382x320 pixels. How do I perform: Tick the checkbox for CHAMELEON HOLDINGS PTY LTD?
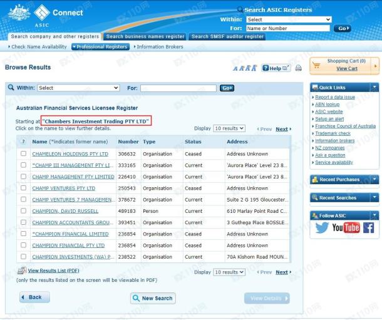tap(23, 153)
